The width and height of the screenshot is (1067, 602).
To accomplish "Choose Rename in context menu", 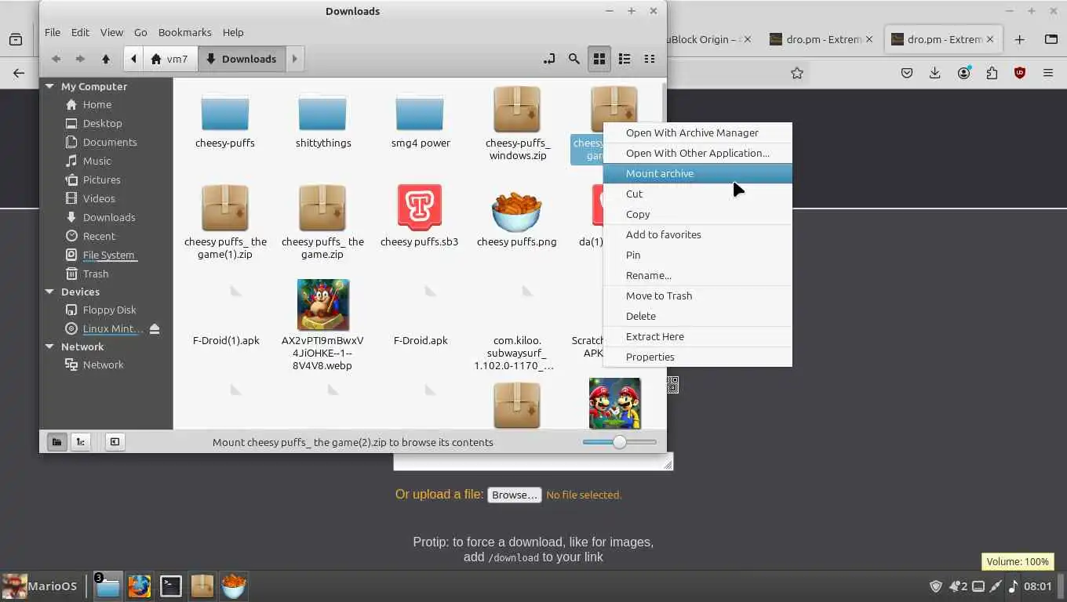I will click(697, 275).
